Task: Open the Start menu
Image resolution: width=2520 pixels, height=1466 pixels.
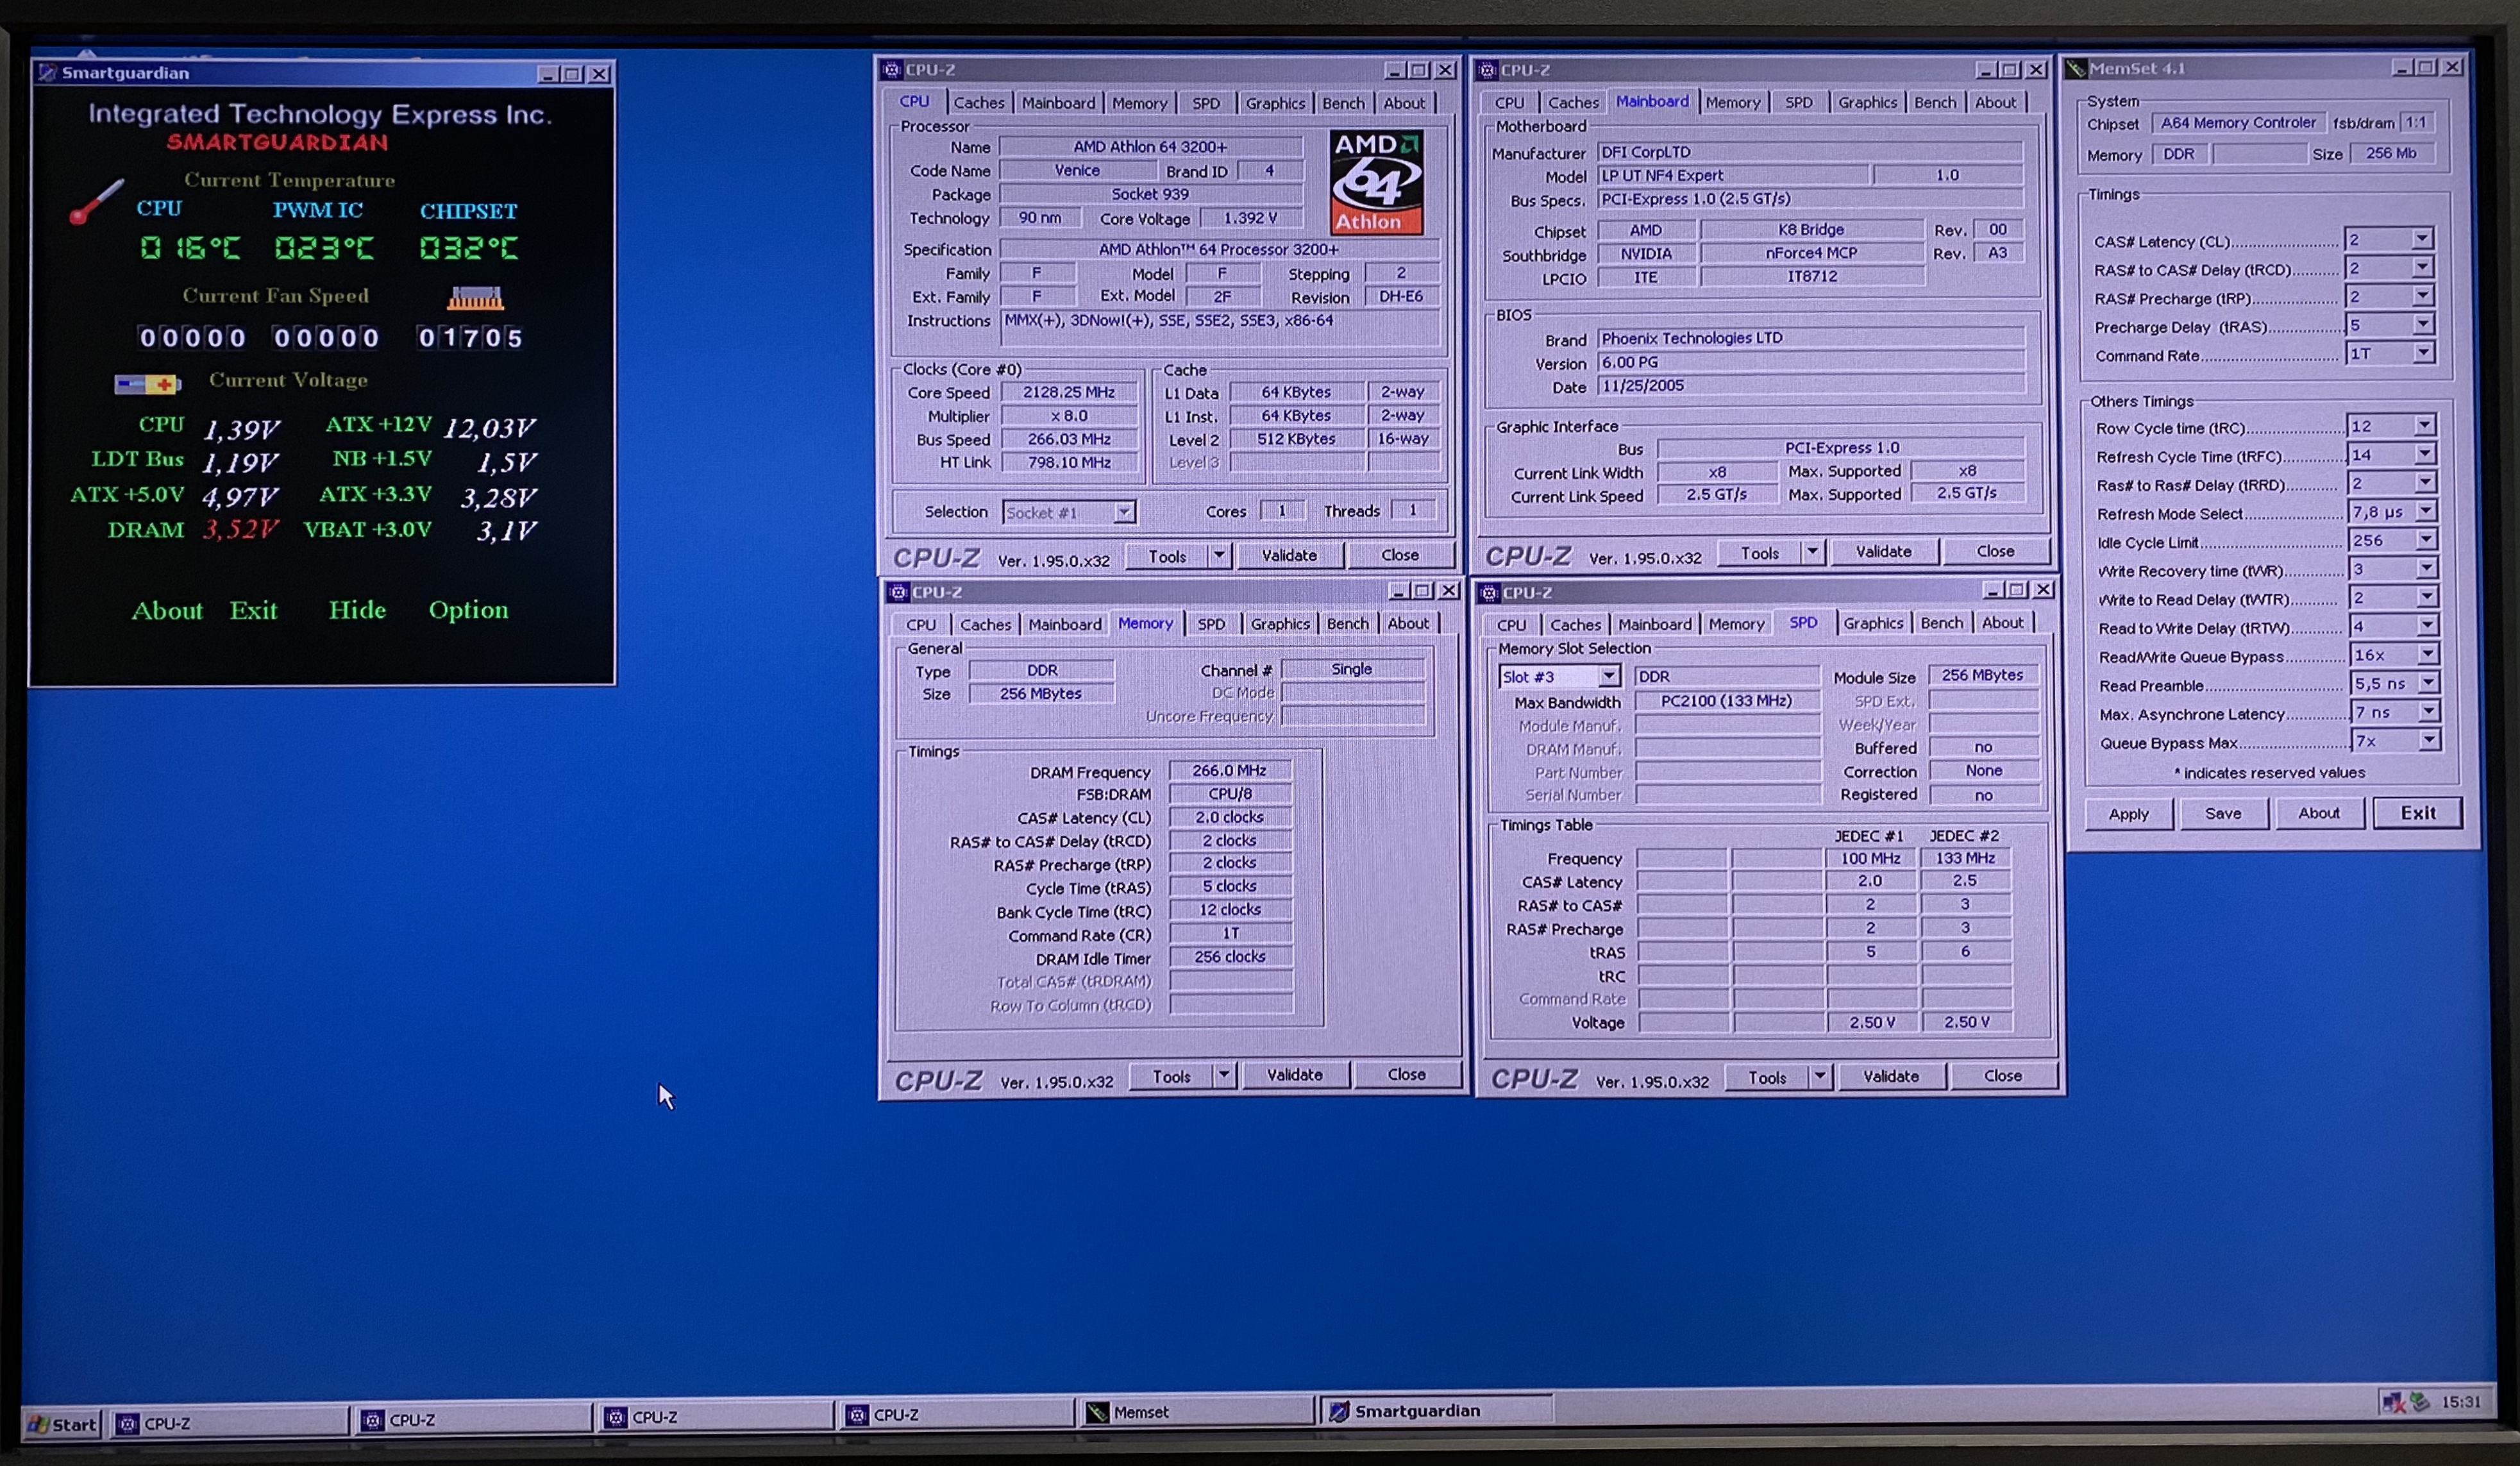Action: [x=63, y=1424]
